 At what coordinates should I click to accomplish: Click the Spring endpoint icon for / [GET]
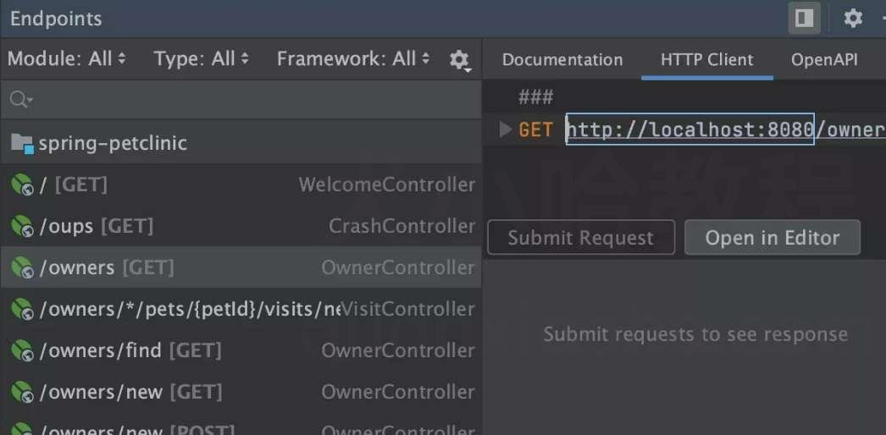[x=22, y=184]
